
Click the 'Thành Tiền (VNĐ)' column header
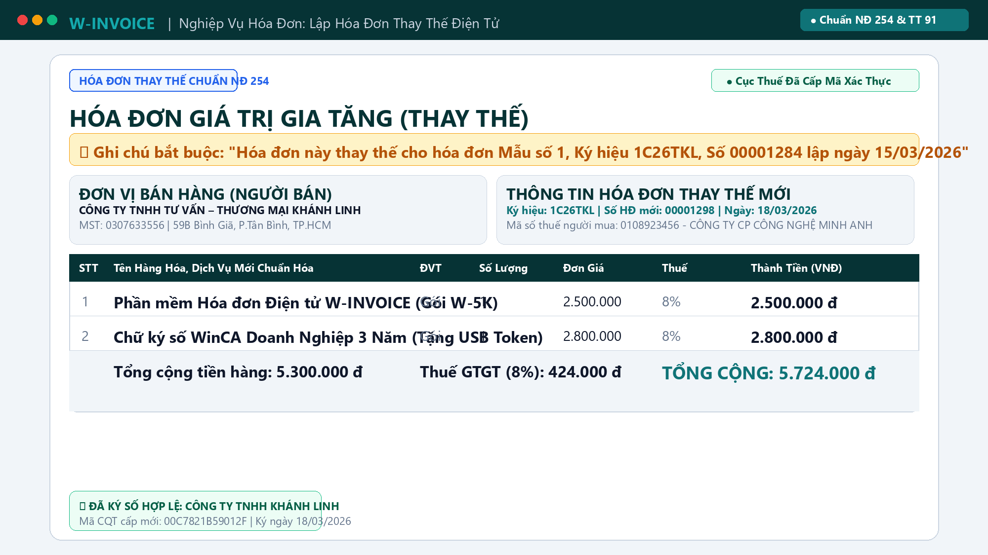click(796, 268)
